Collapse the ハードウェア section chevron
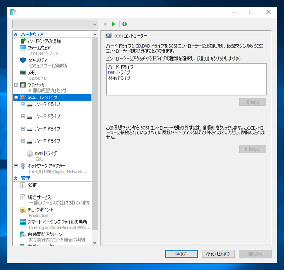 coord(16,34)
